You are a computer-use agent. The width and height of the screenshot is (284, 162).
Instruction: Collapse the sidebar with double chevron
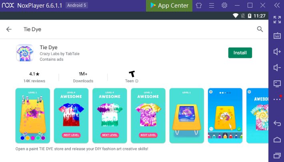tap(277, 6)
